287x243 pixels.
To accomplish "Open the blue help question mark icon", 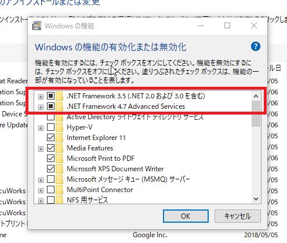I will click(256, 46).
